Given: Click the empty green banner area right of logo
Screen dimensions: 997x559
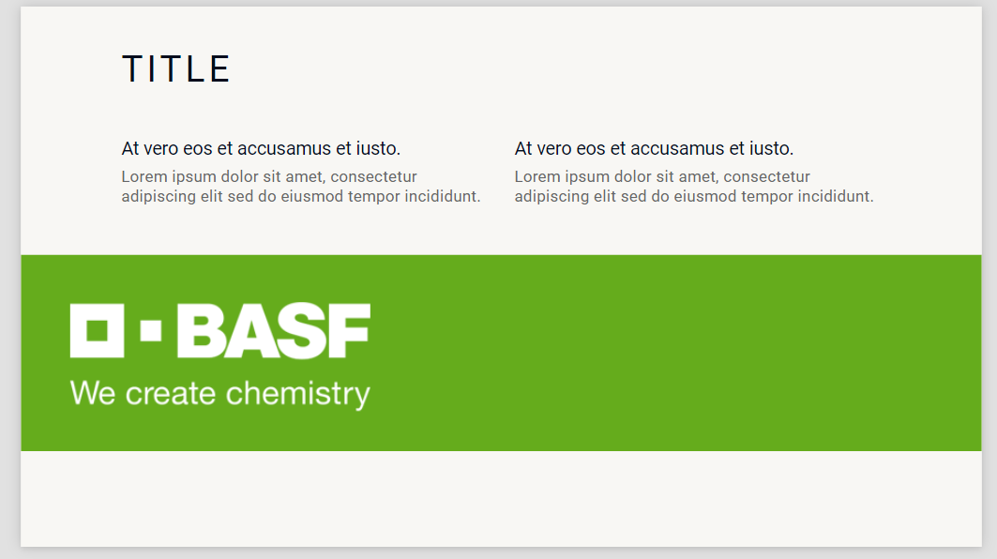Looking at the screenshot, I should 675,353.
